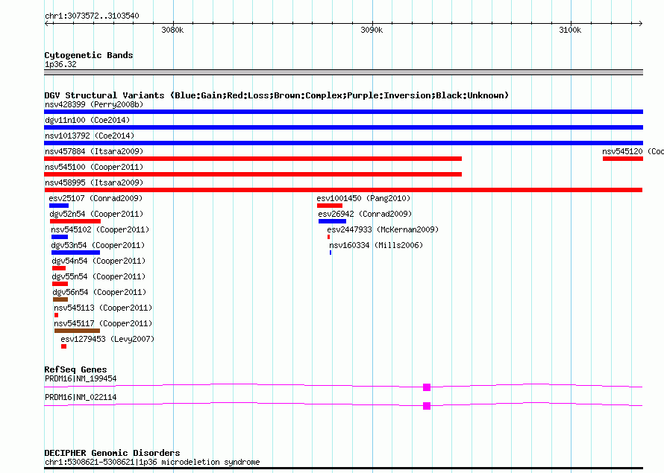Click the PRDM16|NM_022114 magenta exon box
Screen dimensions: 664x473
pyautogui.click(x=427, y=406)
